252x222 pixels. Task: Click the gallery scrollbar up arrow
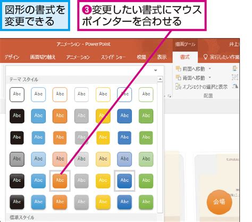[x=160, y=79]
